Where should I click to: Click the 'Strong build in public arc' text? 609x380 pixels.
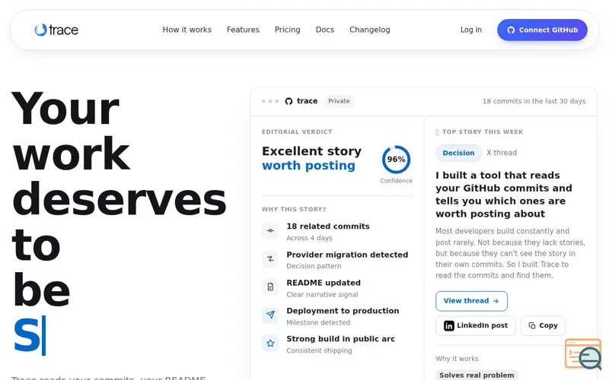coord(340,338)
